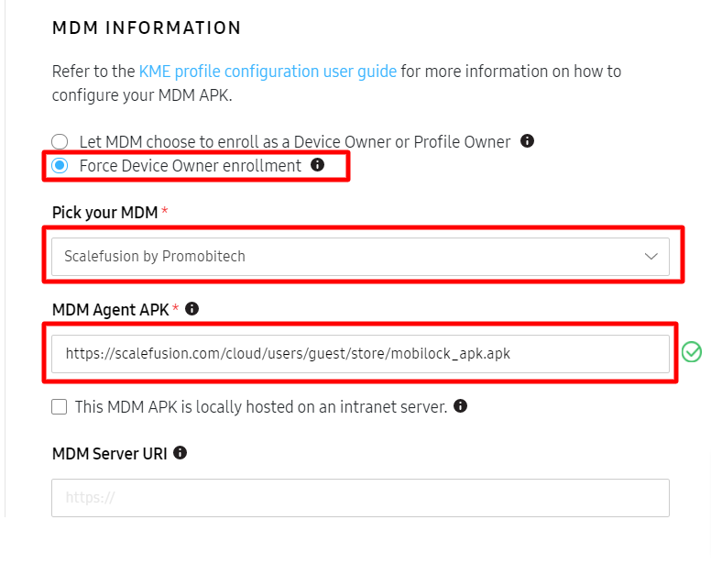Click the MDM Agent APK label

[x=111, y=310]
